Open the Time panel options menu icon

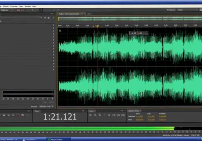(83, 111)
